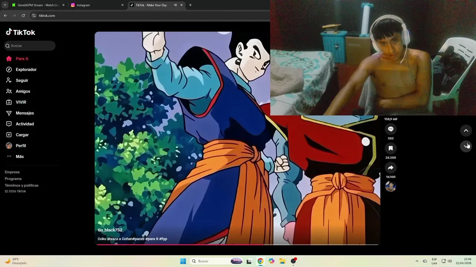476x267 pixels.
Task: Open the OneDrive cloud tray icon
Action: [x=425, y=261]
